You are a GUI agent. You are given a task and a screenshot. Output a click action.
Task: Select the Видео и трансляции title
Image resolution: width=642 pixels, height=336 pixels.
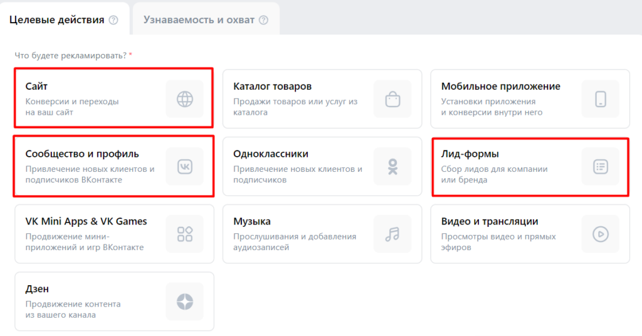490,221
